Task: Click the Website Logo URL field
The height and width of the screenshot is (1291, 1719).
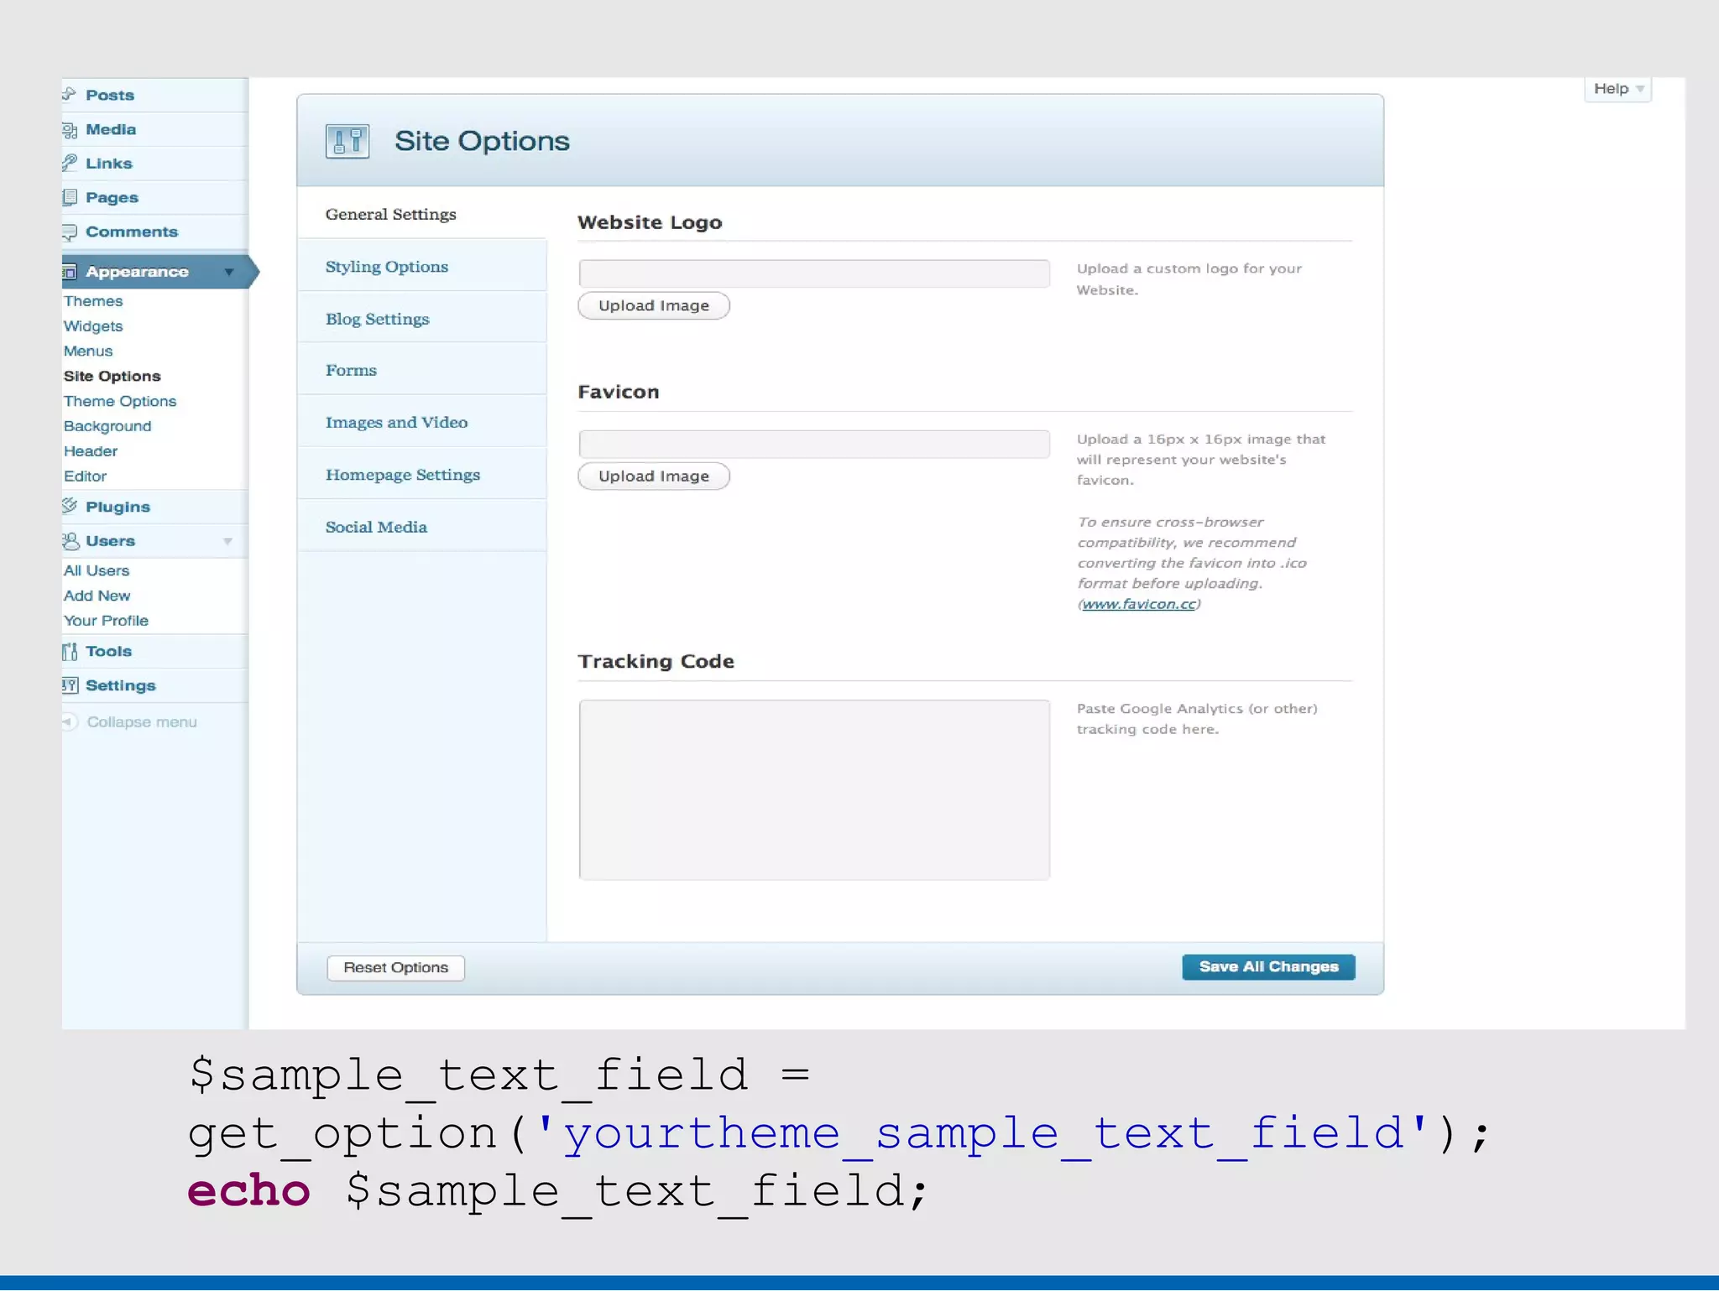Action: point(814,273)
